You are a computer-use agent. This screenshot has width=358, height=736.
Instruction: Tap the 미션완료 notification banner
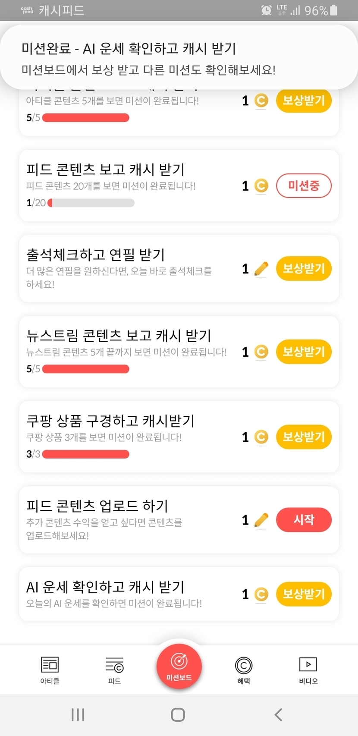coord(179,58)
